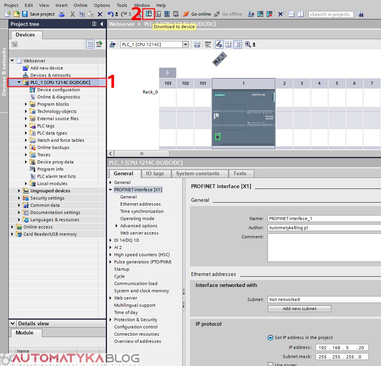Expand the Web server properties node

coord(110,298)
